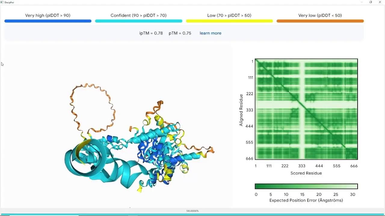Click the Expected Position Error color bar

306,186
